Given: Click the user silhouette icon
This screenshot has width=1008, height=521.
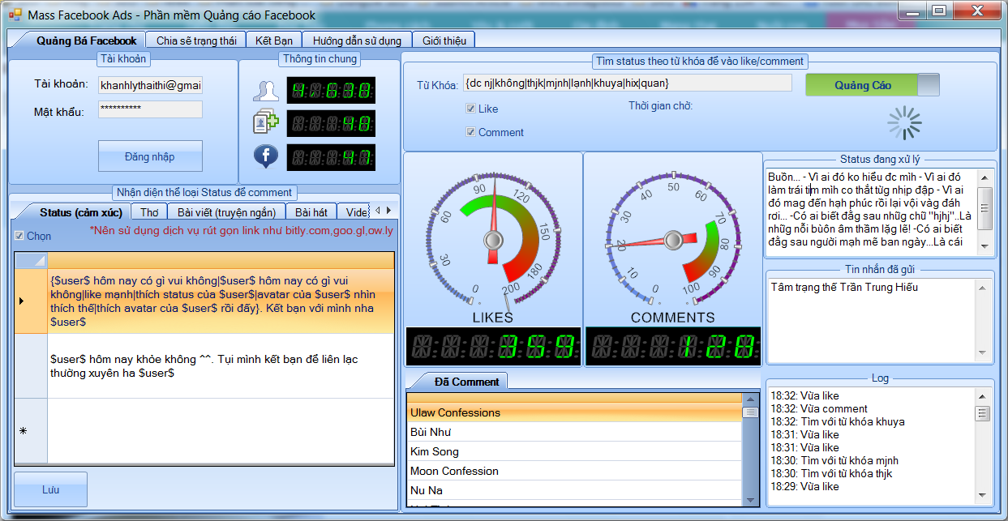Looking at the screenshot, I should click(x=265, y=91).
